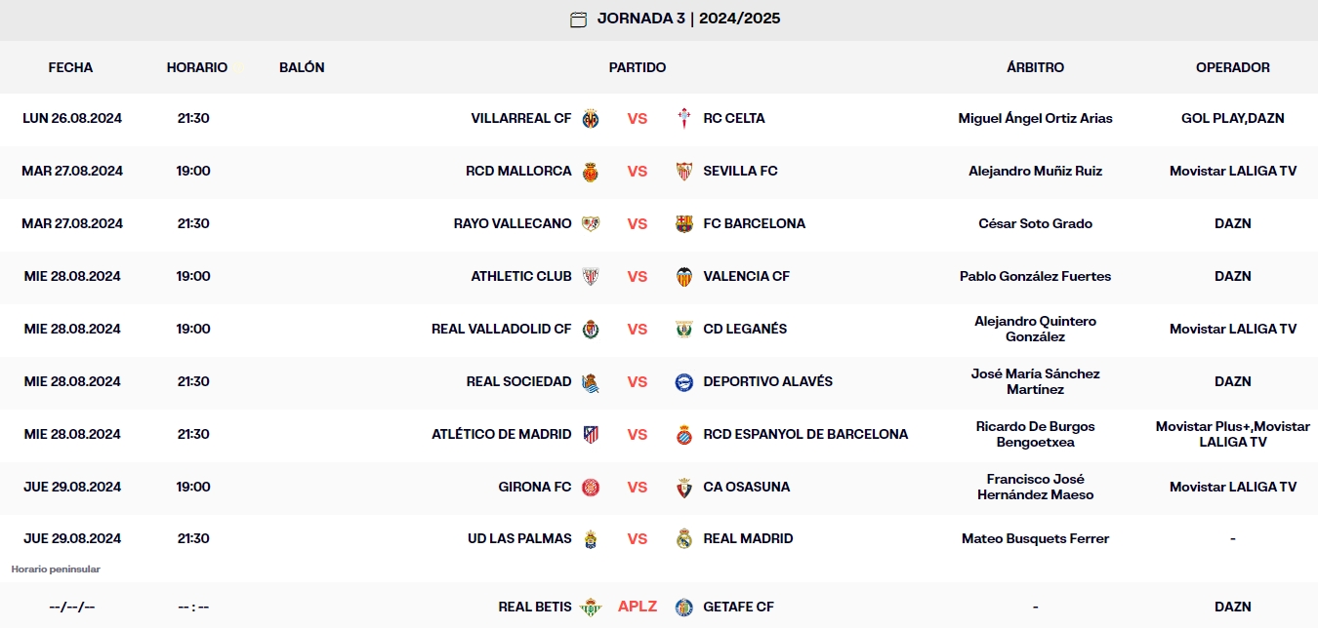Click the FC Barcelona badge
The width and height of the screenshot is (1318, 628).
pyautogui.click(x=683, y=223)
